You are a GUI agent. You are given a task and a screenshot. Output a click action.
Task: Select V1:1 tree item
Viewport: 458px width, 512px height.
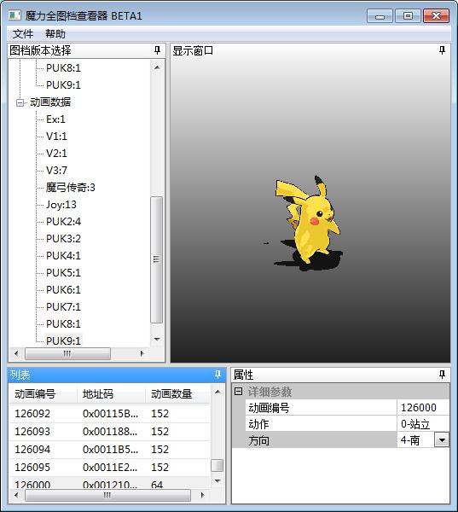coord(56,137)
